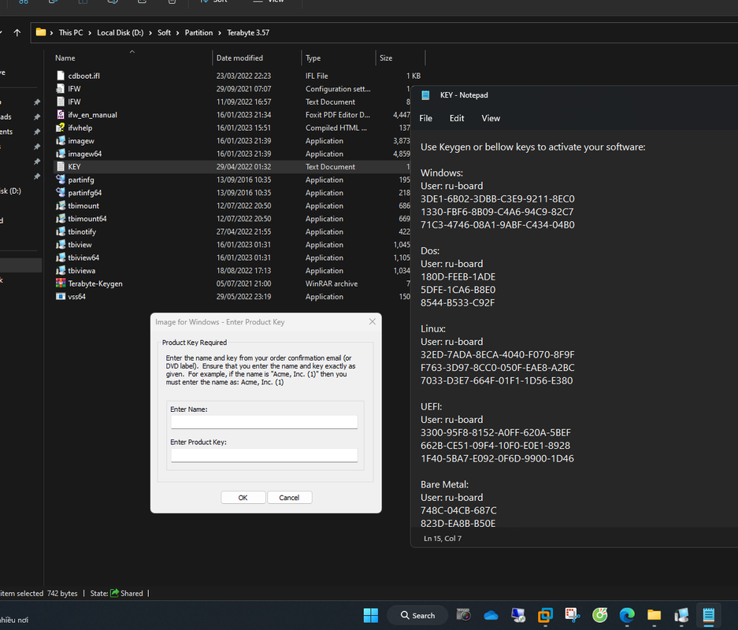Image resolution: width=738 pixels, height=630 pixels.
Task: Select the Terabyte-Keygen WinRAR archive icon
Action: pyautogui.click(x=60, y=283)
